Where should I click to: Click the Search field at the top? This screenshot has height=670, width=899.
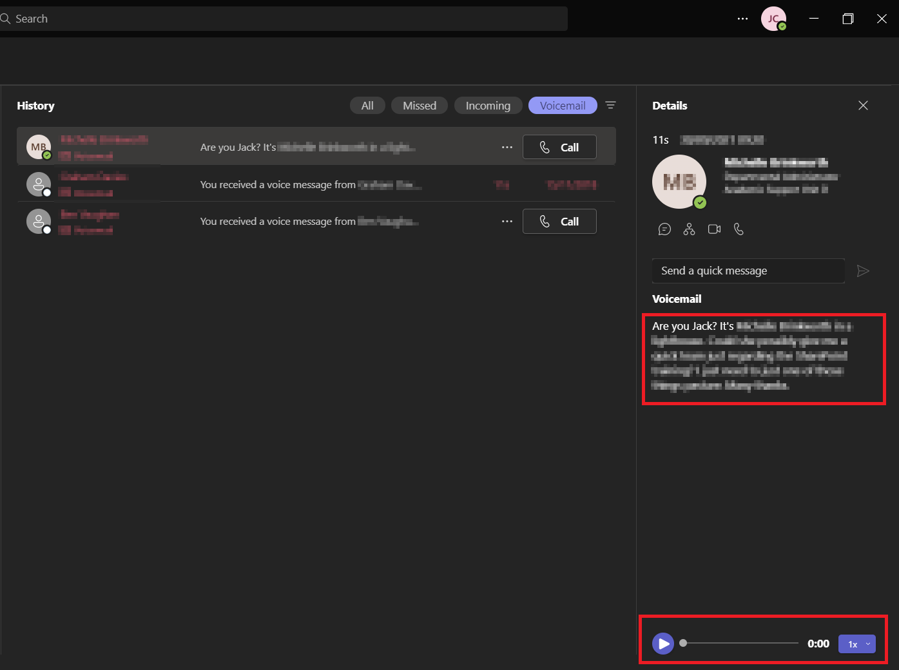[x=284, y=19]
